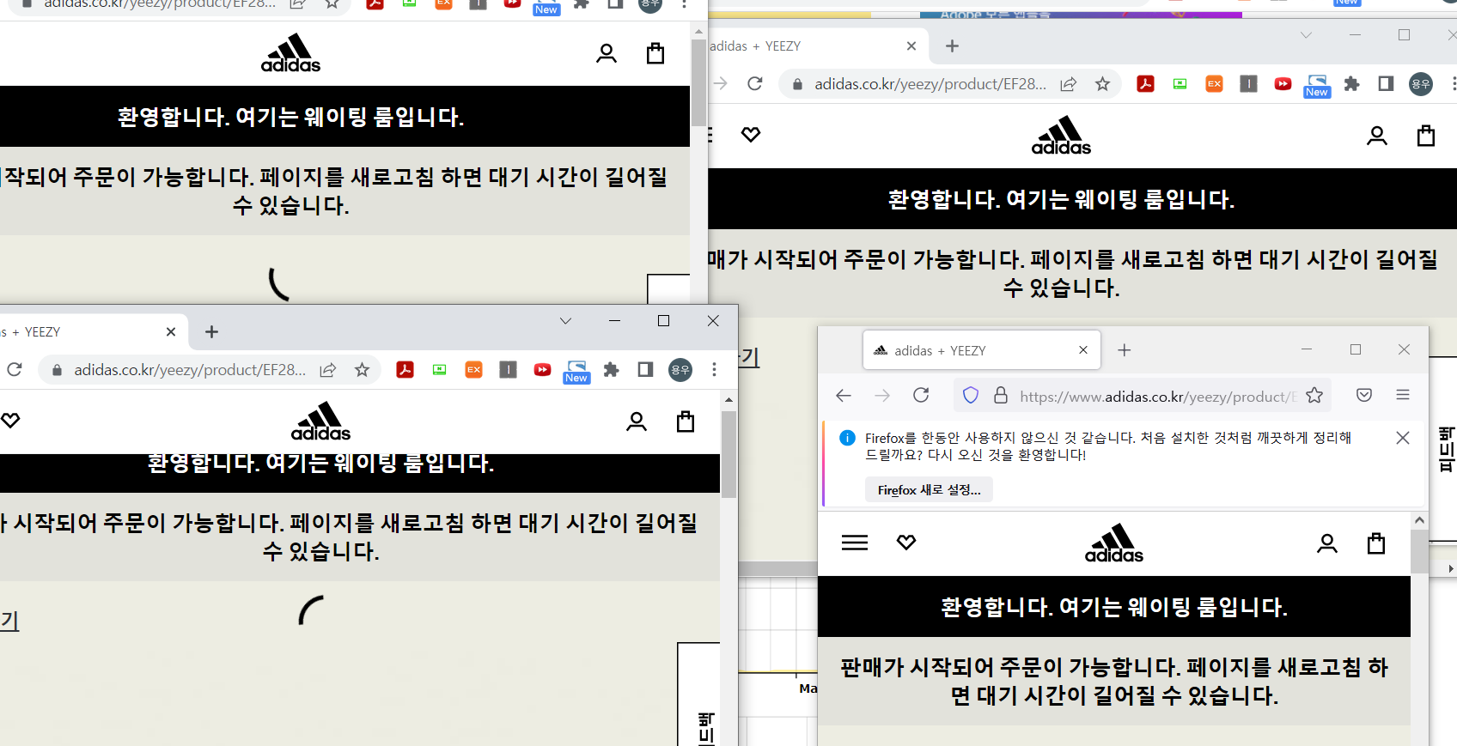Screen dimensions: 1457x746
Task: Open new tab in bottom-left Chrome
Action: 211,332
